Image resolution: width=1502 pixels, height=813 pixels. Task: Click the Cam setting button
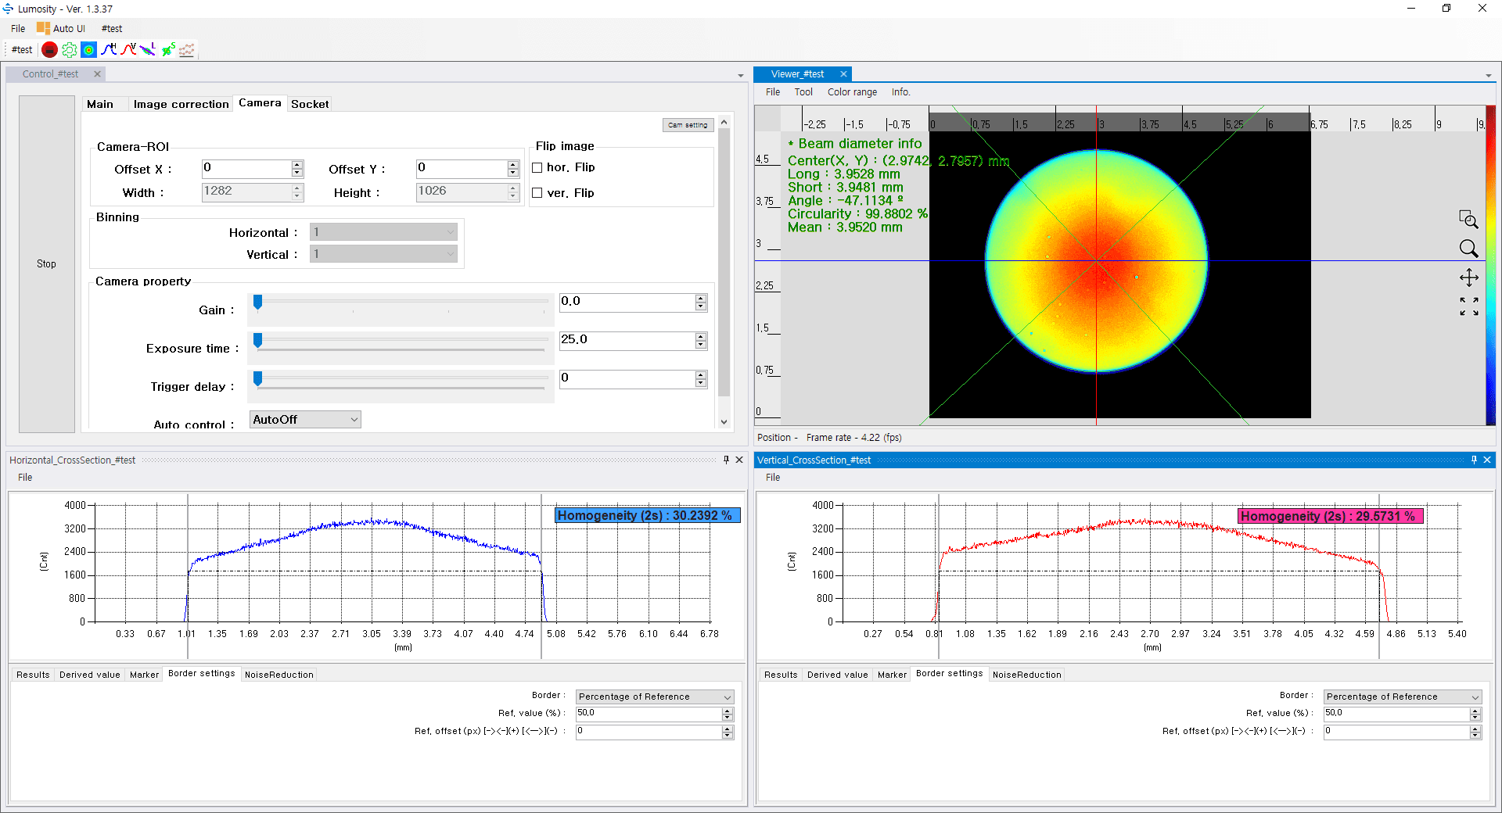pyautogui.click(x=688, y=125)
